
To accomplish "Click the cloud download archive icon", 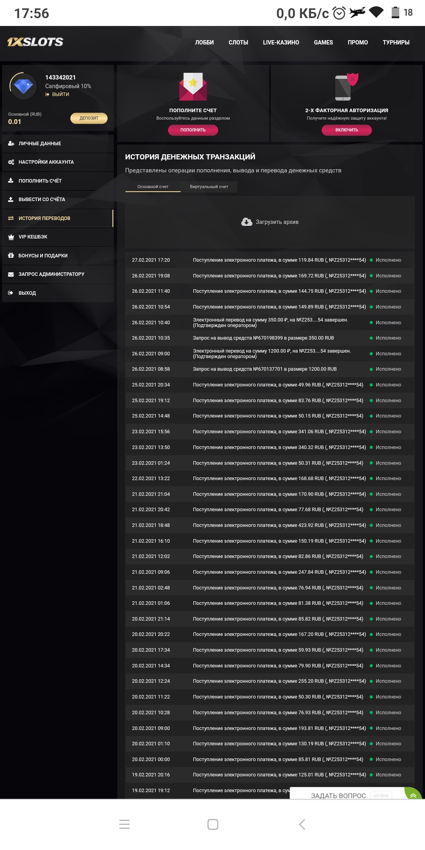I will pos(247,222).
